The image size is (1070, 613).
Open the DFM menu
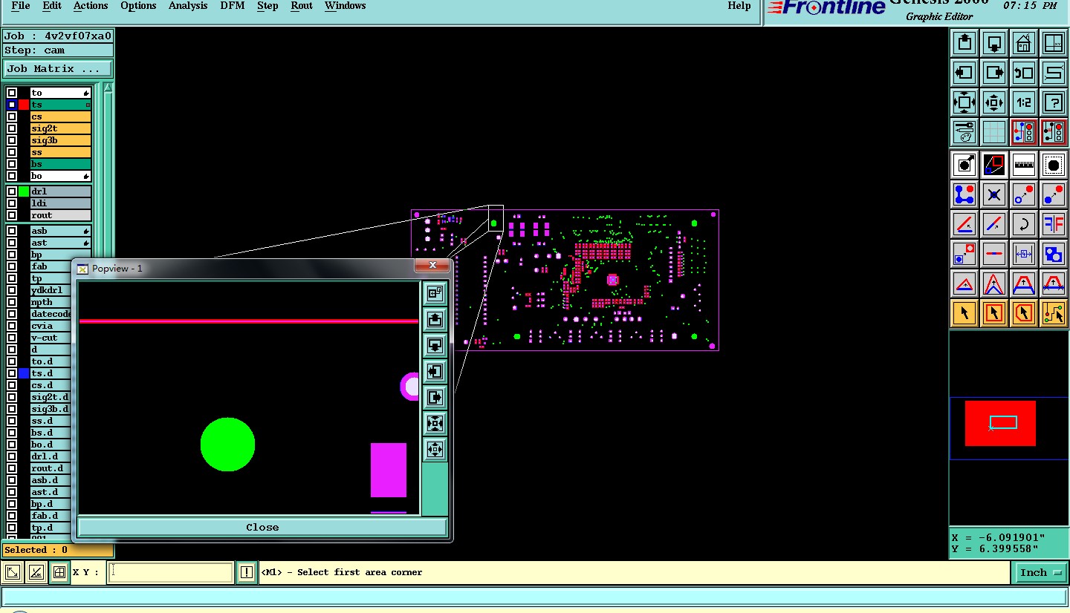(233, 6)
